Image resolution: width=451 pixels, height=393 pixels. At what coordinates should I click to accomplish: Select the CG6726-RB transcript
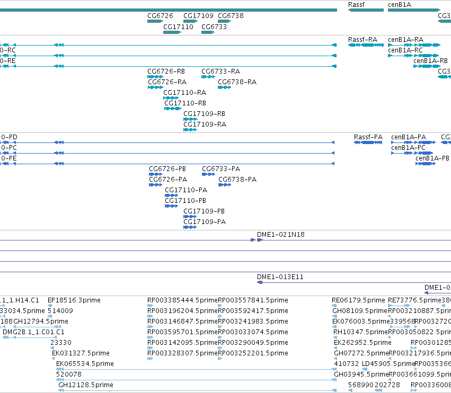click(x=155, y=77)
